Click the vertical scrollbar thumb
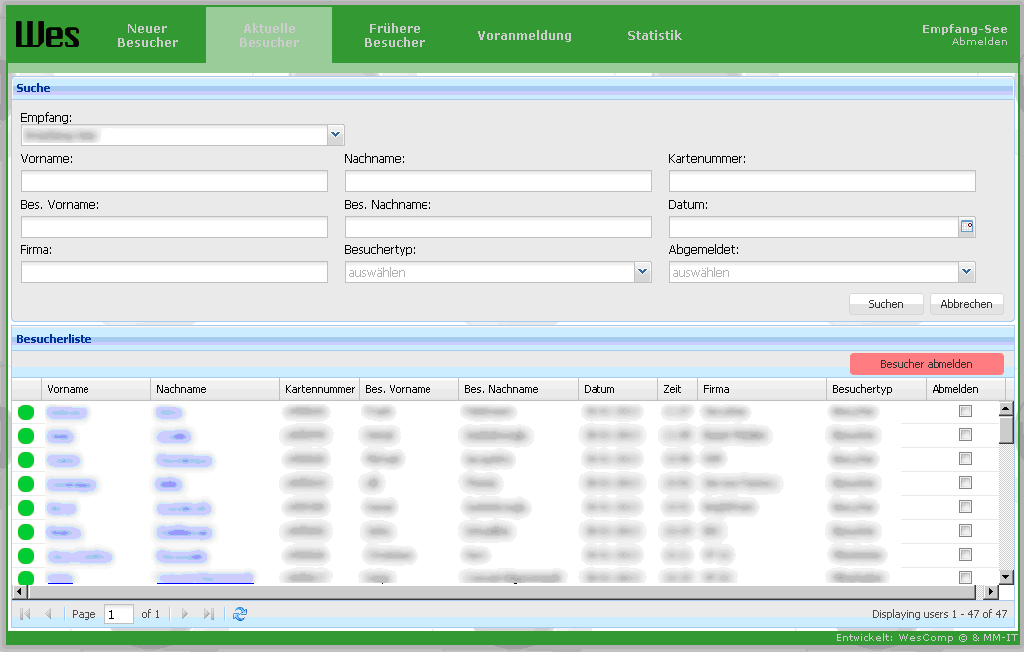This screenshot has width=1024, height=652. click(1006, 429)
